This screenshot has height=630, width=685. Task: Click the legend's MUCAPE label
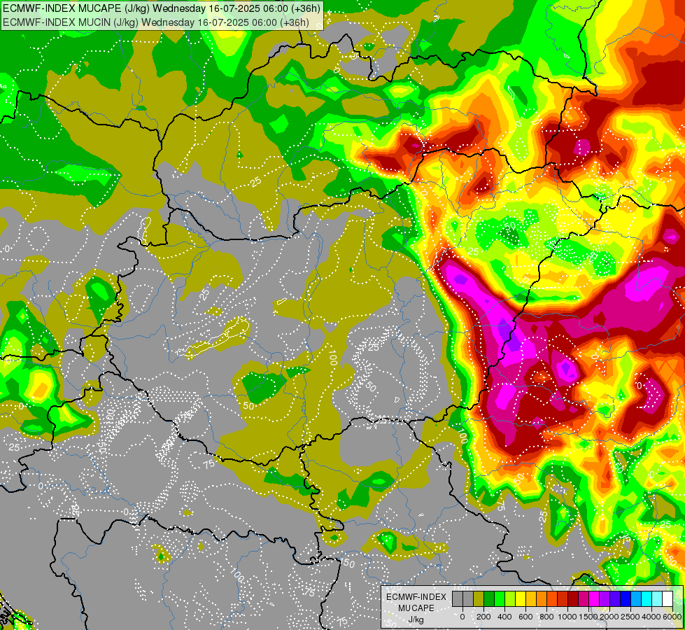pyautogui.click(x=416, y=608)
